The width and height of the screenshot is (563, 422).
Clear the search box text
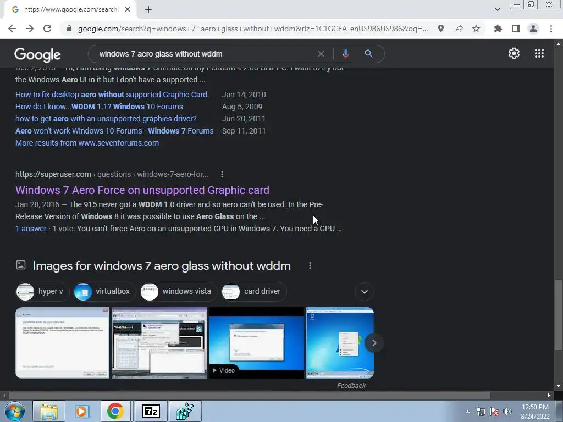(x=321, y=54)
